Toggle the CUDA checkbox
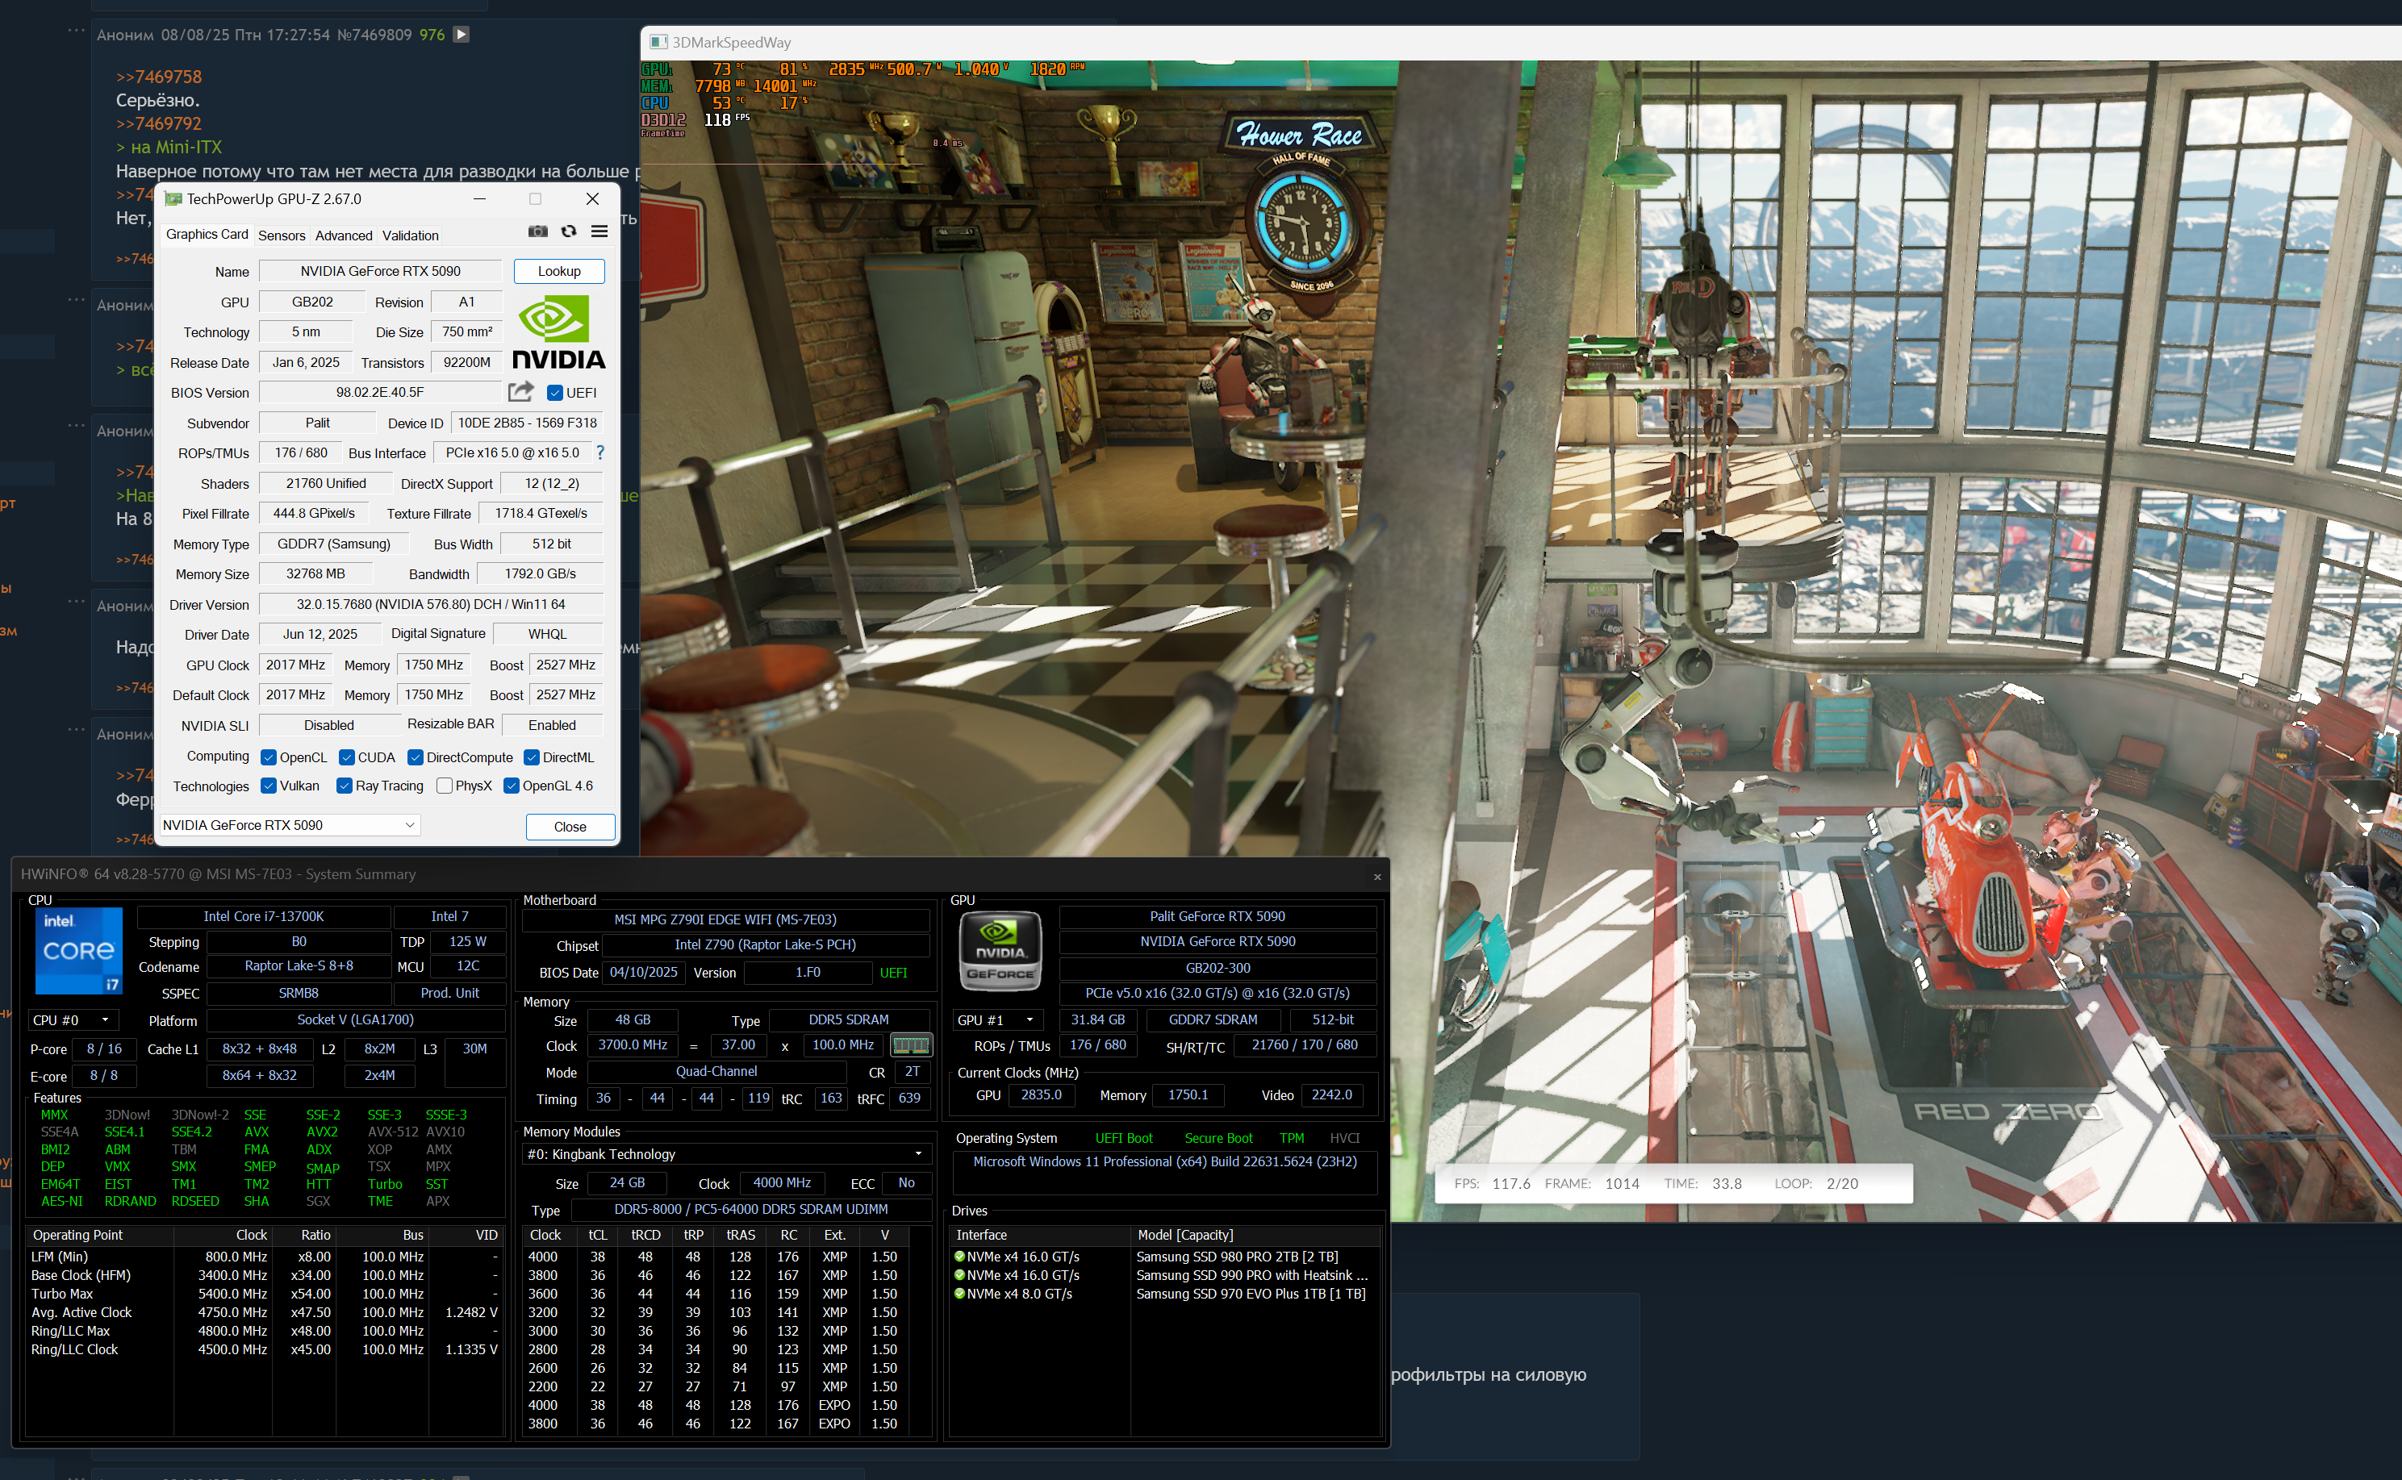2402x1480 pixels. (347, 757)
